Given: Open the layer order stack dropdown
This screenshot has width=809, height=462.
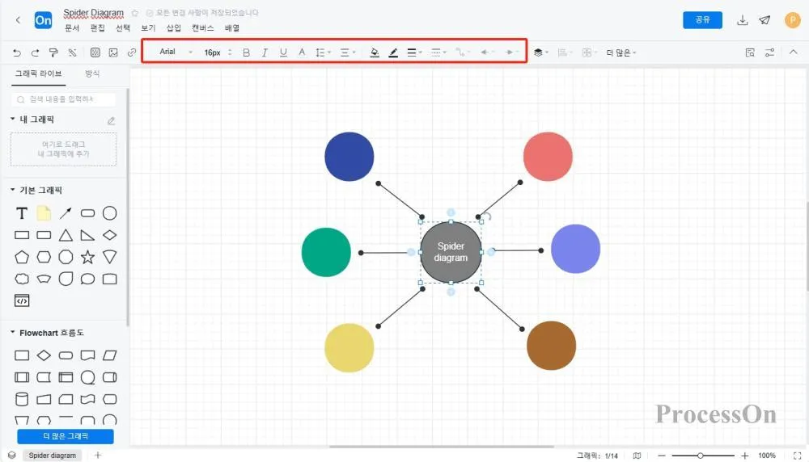Looking at the screenshot, I should click(540, 52).
